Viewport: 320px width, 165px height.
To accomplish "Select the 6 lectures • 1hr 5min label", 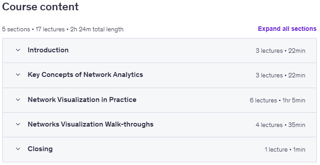I will [x=278, y=100].
